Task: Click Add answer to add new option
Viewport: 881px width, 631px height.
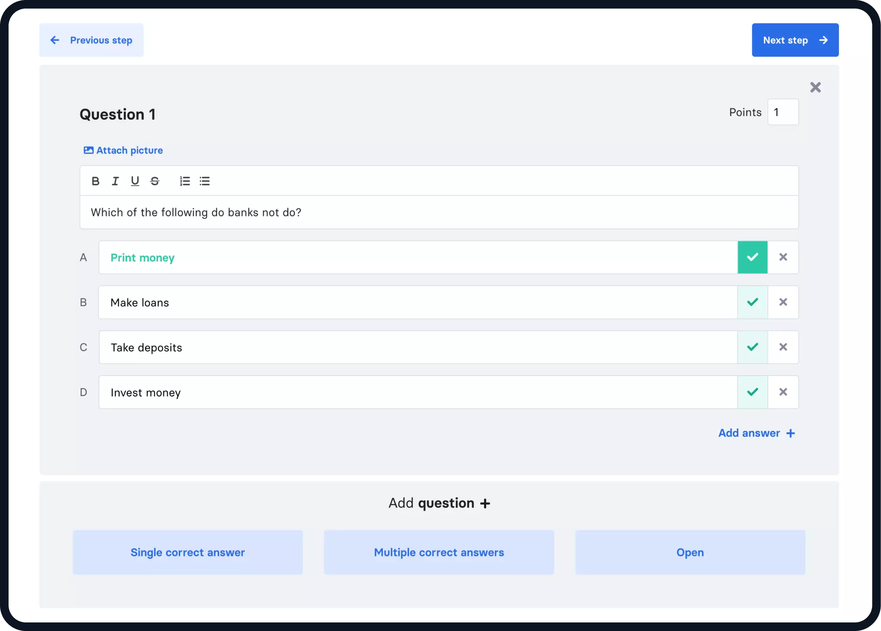Action: [758, 433]
